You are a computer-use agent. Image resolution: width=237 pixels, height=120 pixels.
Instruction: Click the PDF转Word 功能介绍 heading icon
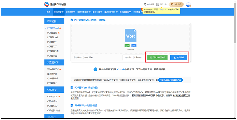[x=72, y=88]
